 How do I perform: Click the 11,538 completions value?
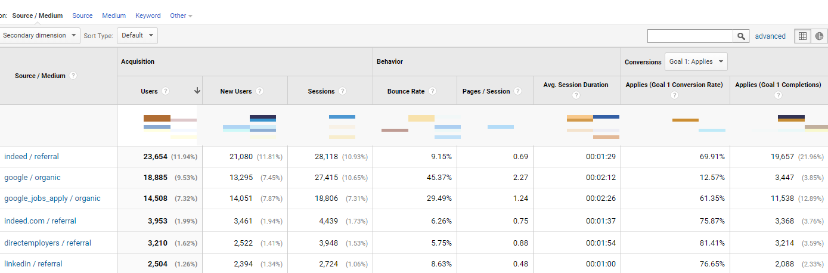coord(782,198)
